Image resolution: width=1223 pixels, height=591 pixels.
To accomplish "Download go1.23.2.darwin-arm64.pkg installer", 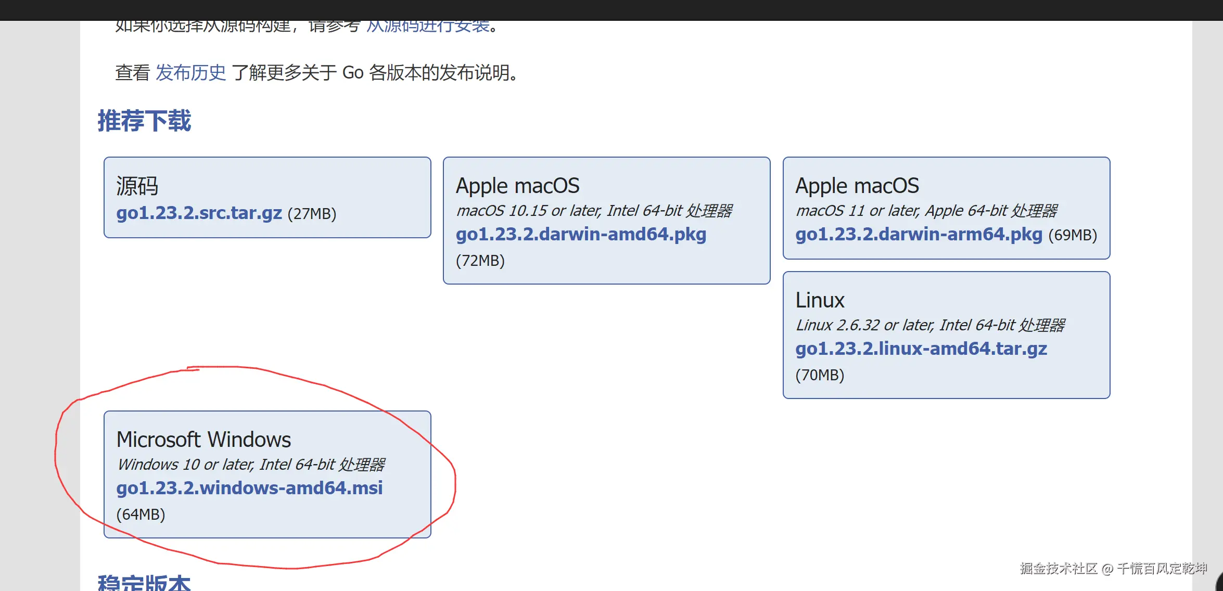I will [919, 235].
